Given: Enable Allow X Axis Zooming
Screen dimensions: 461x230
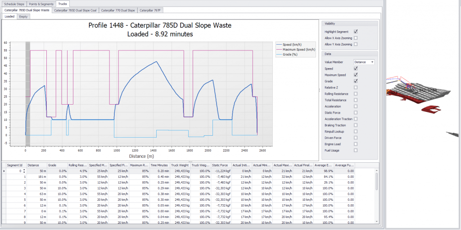Looking at the screenshot, I should [x=356, y=38].
